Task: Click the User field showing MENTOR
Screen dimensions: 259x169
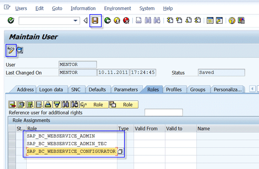Action: (78, 65)
